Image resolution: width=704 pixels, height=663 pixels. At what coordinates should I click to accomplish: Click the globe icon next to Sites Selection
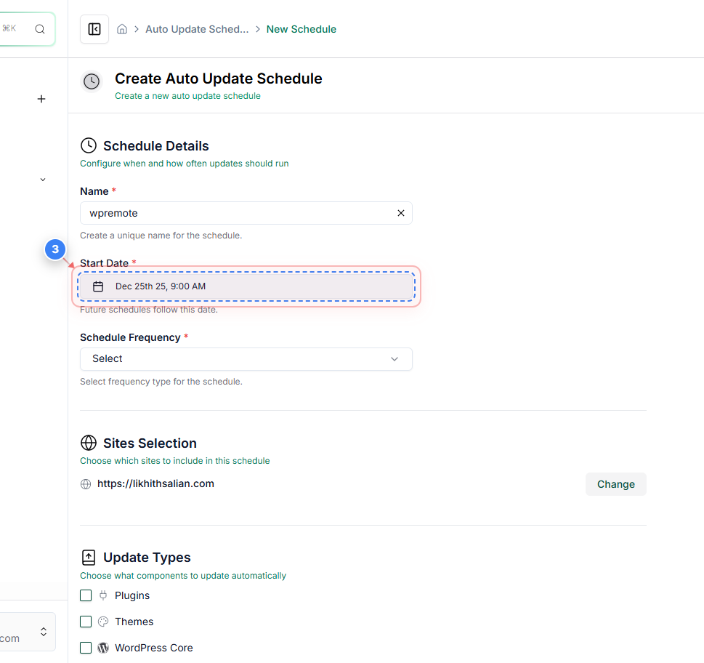tap(88, 442)
